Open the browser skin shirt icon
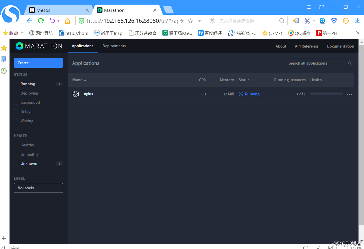This screenshot has width=364, height=249. click(321, 7)
